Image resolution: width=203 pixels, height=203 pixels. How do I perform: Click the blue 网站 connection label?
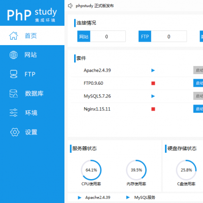pos(84,37)
